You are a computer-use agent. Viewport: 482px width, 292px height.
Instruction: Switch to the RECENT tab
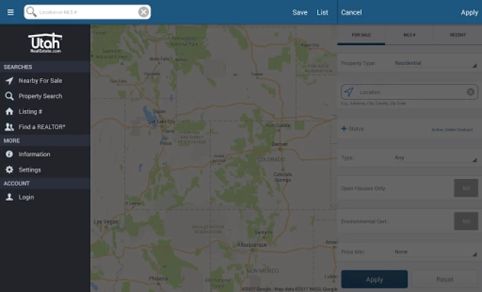click(x=458, y=35)
